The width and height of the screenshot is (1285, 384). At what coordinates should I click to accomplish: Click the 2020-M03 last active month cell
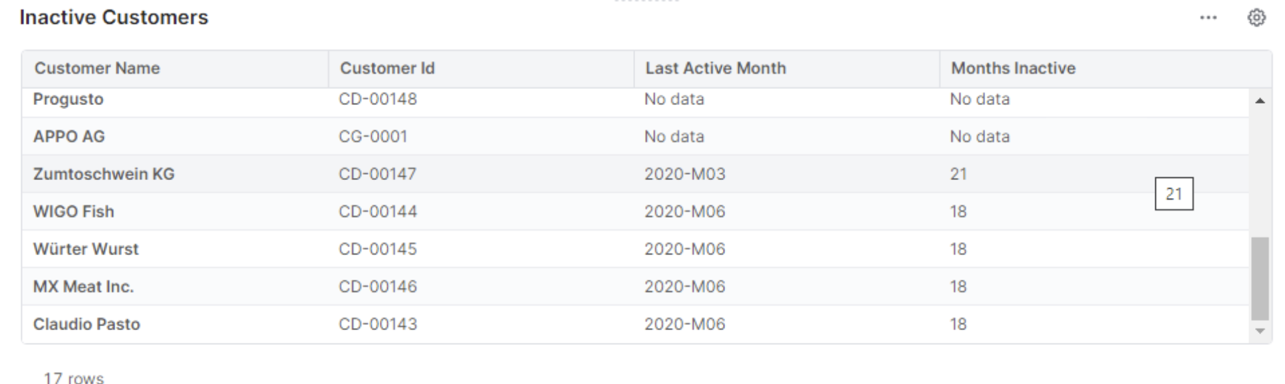click(x=684, y=174)
